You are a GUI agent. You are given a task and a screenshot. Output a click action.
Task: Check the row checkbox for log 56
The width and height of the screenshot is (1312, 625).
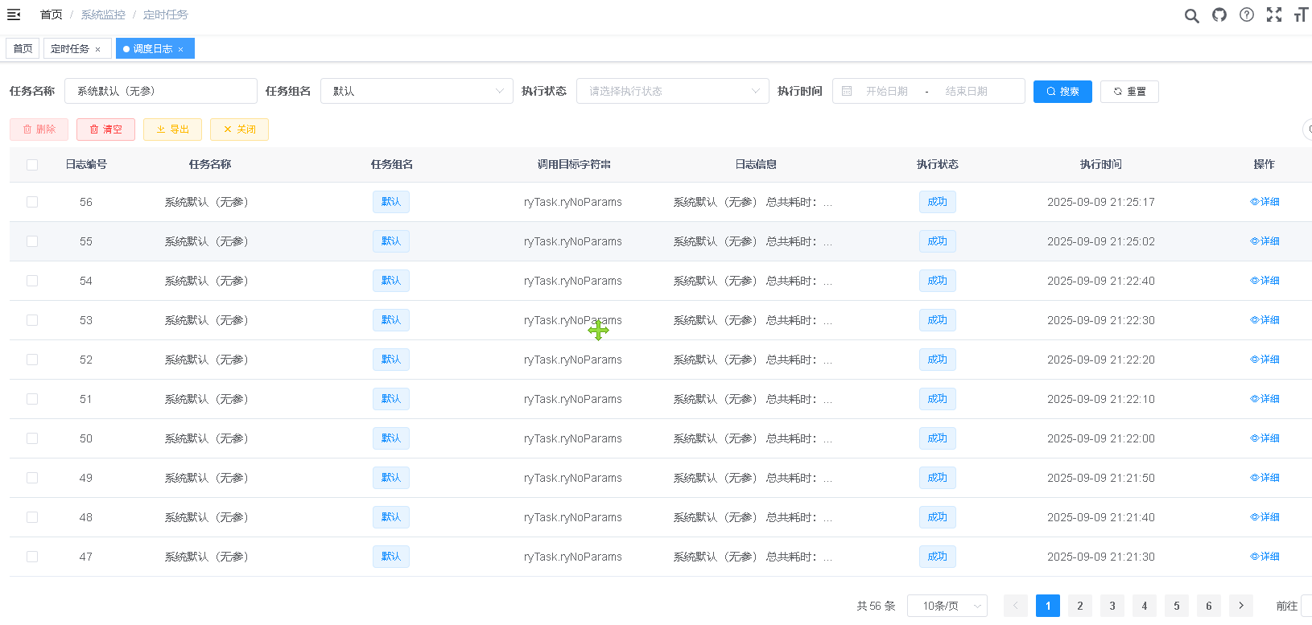click(x=32, y=202)
